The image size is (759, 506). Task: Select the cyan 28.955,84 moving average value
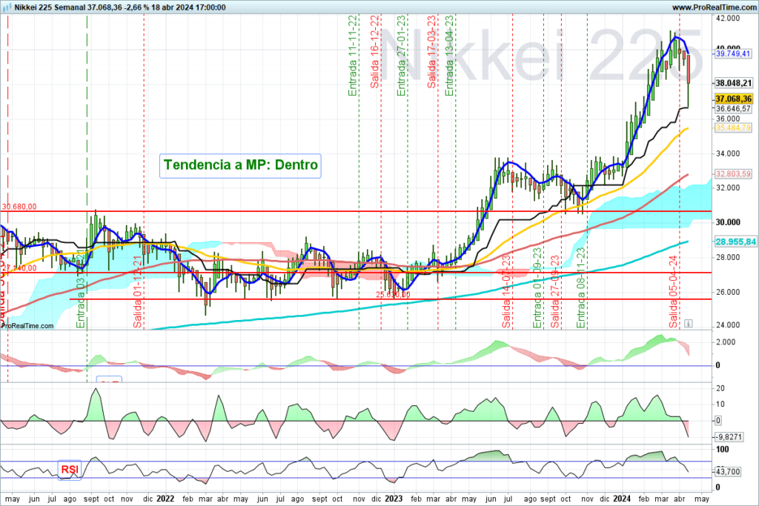(735, 242)
